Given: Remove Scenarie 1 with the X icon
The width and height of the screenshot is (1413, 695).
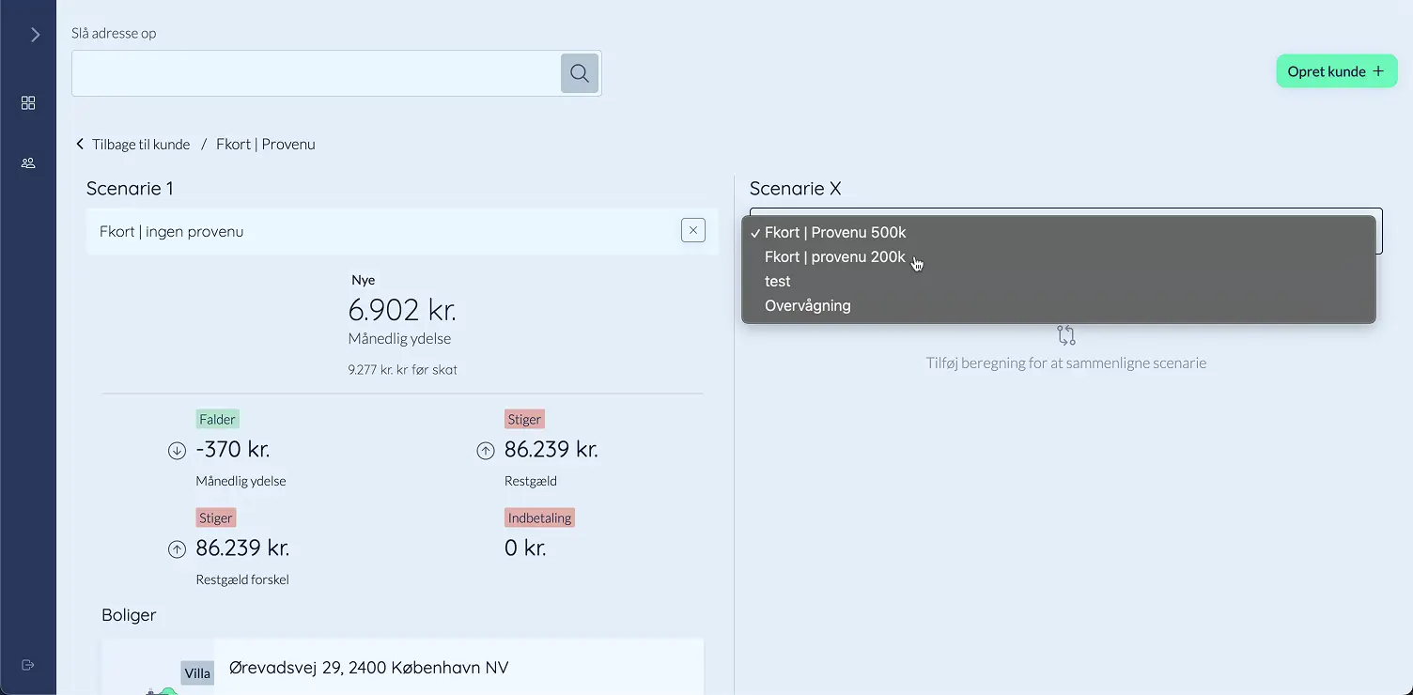Looking at the screenshot, I should (692, 230).
